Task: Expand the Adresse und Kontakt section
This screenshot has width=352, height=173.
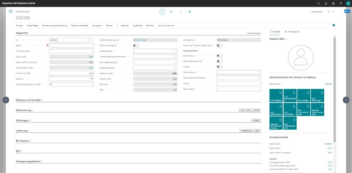Action: tap(29, 100)
